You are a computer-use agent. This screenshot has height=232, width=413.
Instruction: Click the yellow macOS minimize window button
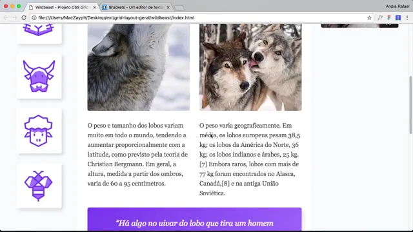click(x=12, y=6)
